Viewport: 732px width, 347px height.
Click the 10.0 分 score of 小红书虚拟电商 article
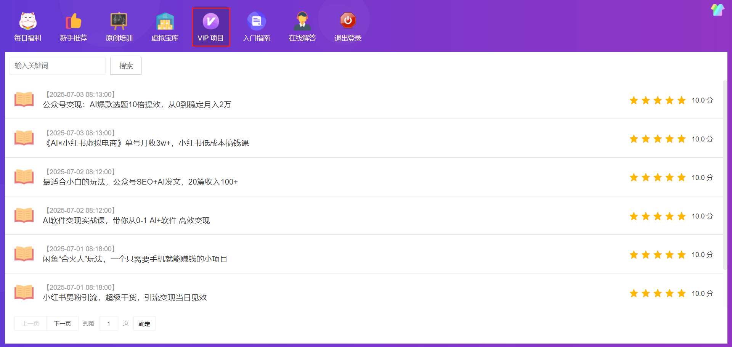[702, 139]
